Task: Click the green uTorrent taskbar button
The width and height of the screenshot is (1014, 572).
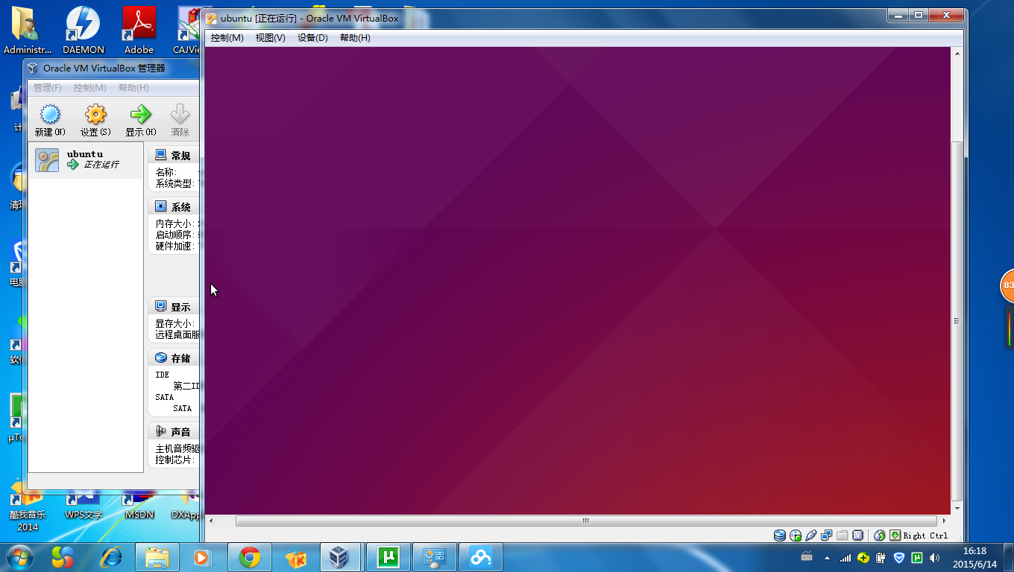Action: [388, 557]
